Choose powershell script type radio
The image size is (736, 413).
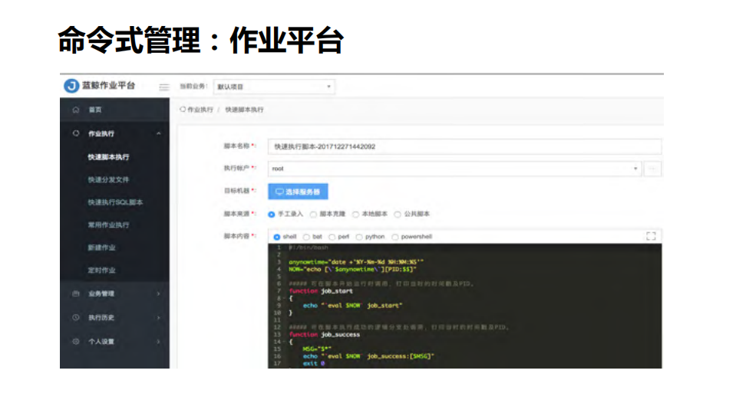point(395,238)
